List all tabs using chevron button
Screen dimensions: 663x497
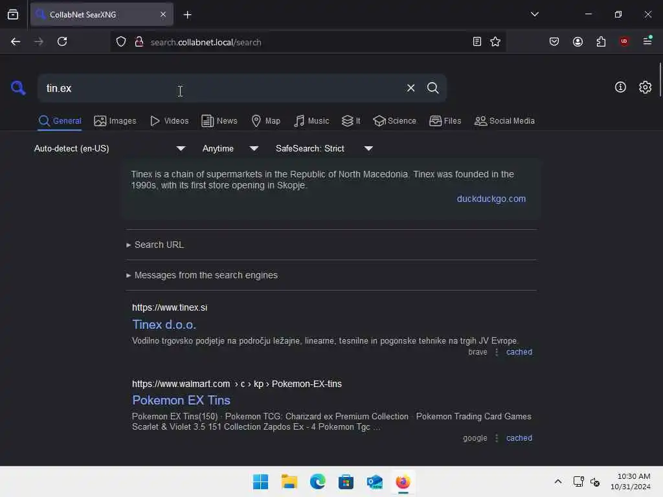(x=534, y=14)
